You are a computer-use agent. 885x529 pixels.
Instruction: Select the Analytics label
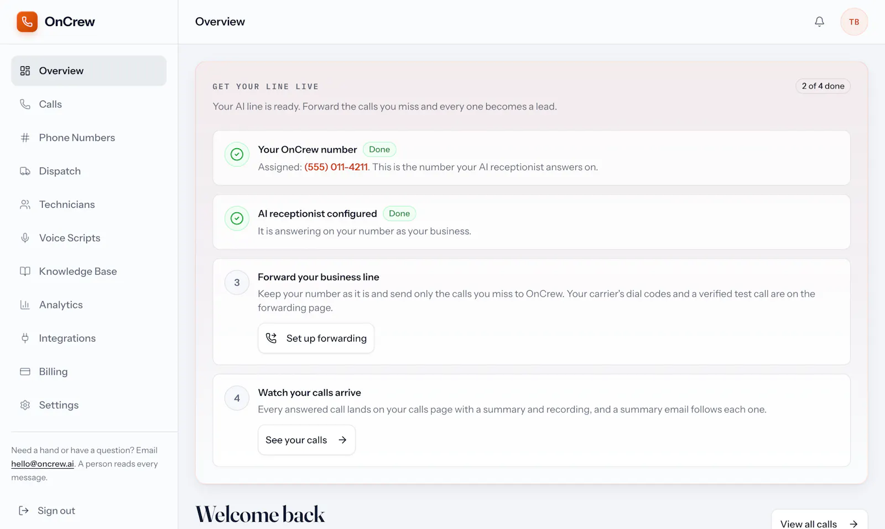pyautogui.click(x=61, y=305)
